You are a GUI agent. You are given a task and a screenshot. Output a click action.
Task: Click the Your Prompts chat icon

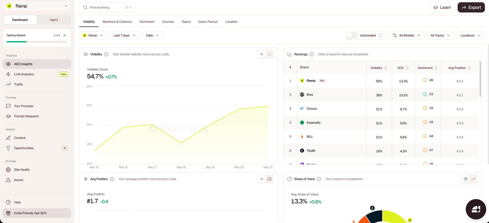click(8, 106)
